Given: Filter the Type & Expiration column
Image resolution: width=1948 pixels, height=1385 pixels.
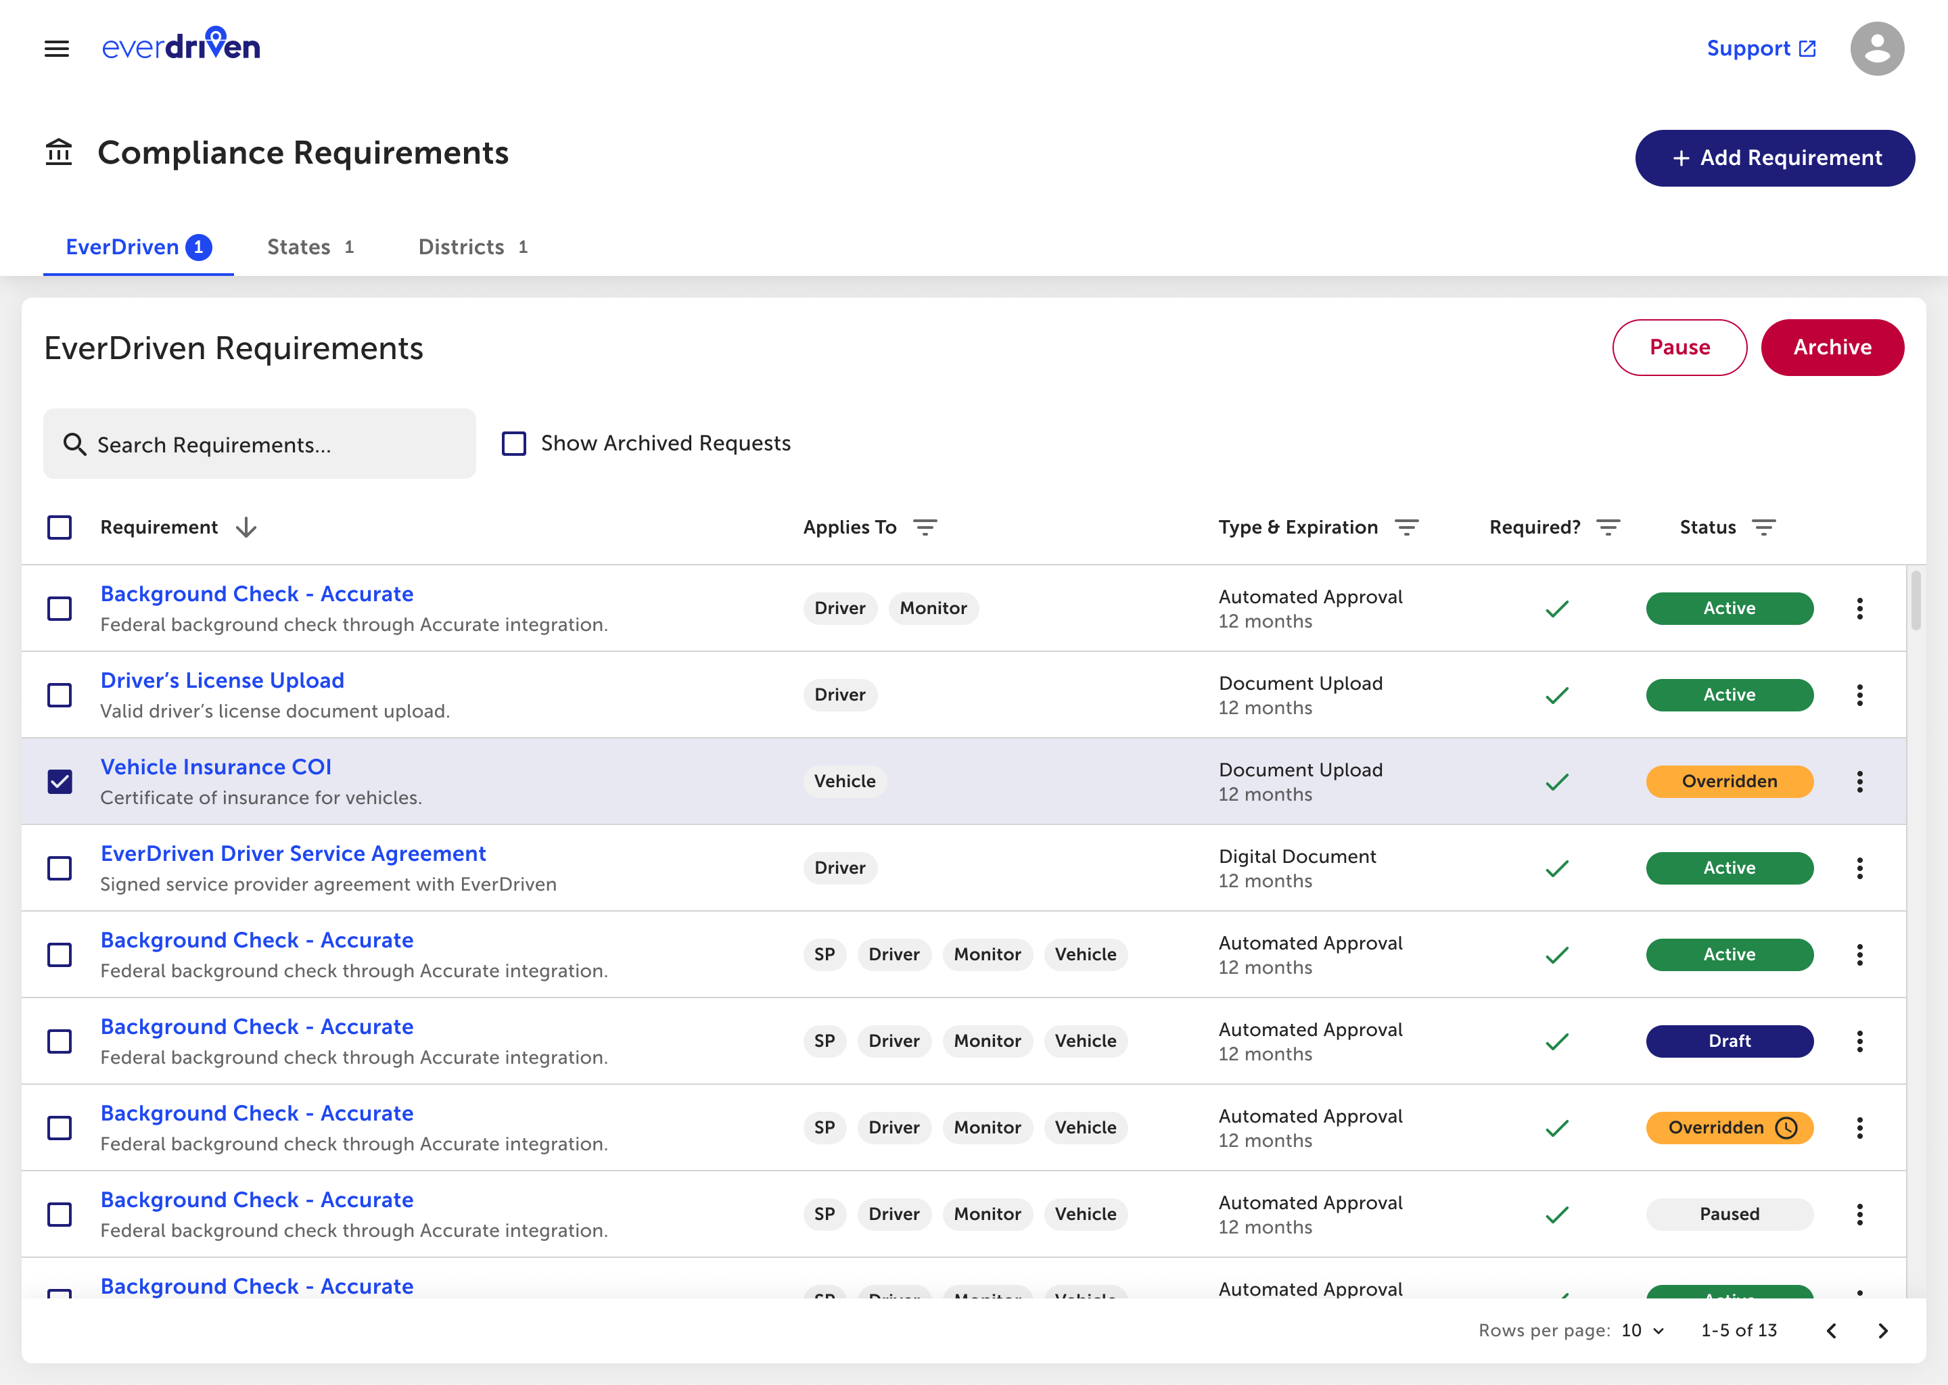Looking at the screenshot, I should tap(1406, 527).
